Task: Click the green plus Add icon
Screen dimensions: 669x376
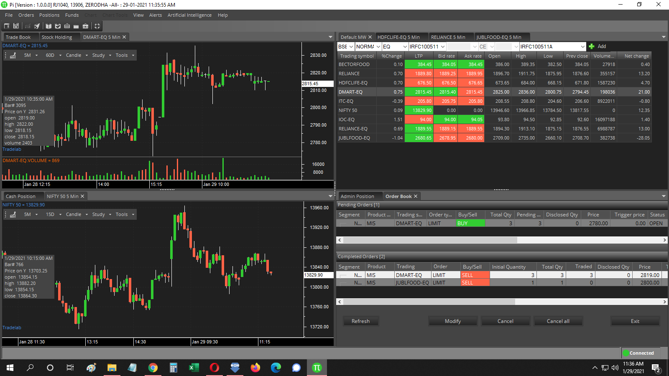Action: (x=592, y=46)
